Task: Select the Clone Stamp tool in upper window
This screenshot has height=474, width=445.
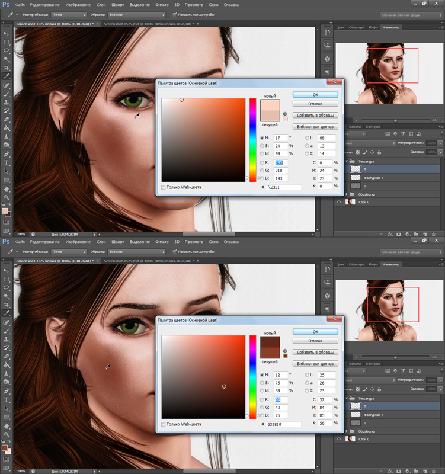Action: click(x=7, y=103)
